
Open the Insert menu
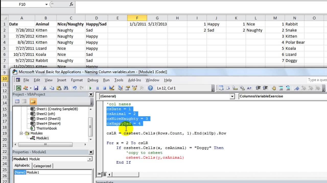pyautogui.click(x=62, y=80)
